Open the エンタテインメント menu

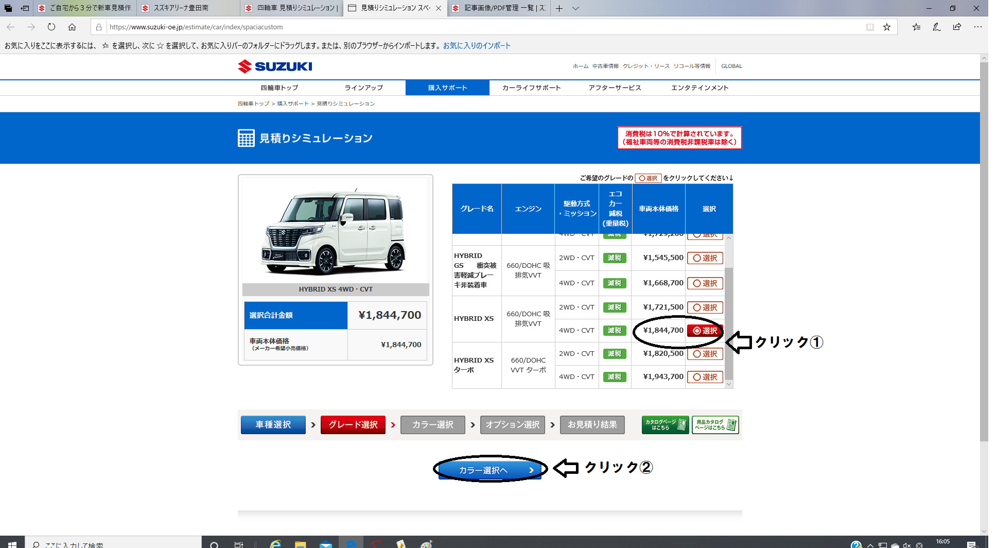700,88
